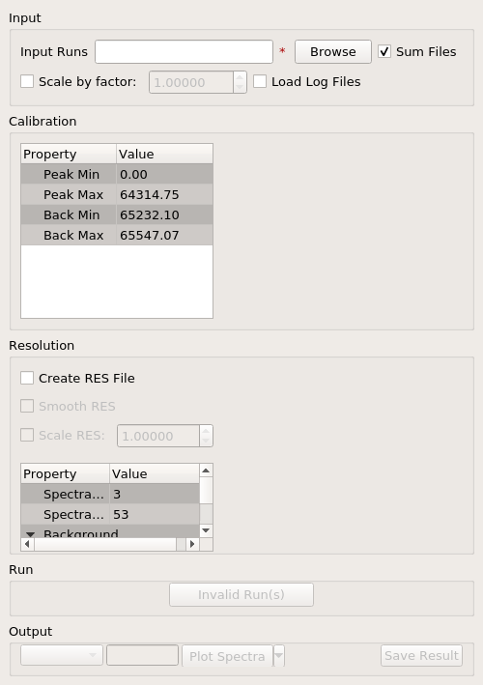
Task: Click the Plot Spectra button
Action: (x=227, y=656)
